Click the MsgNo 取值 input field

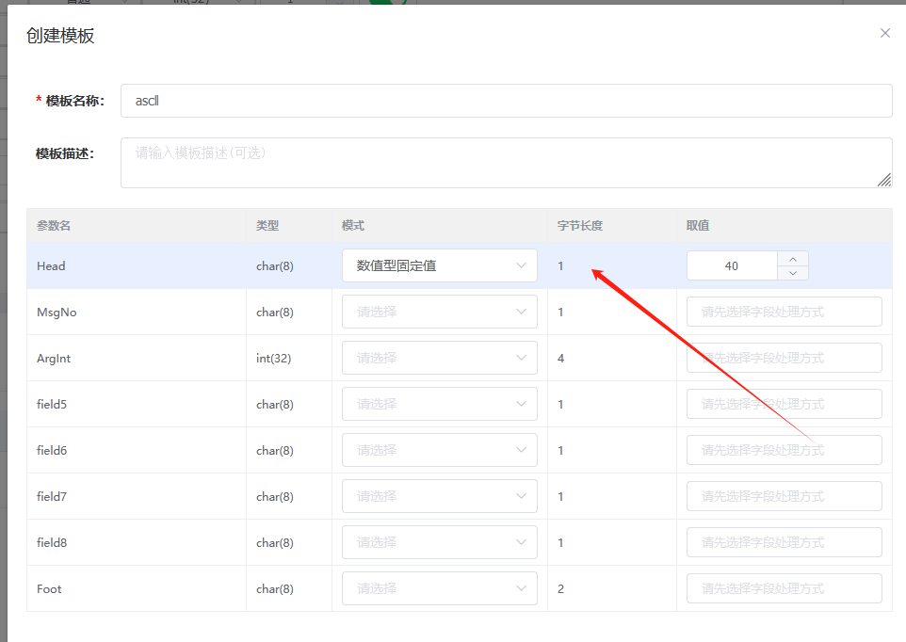point(784,312)
